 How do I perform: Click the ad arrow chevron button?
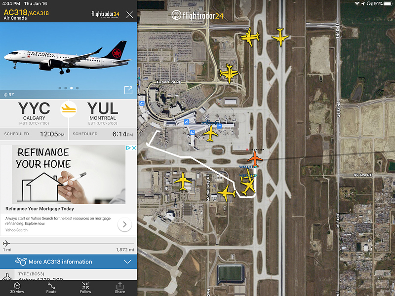[125, 224]
